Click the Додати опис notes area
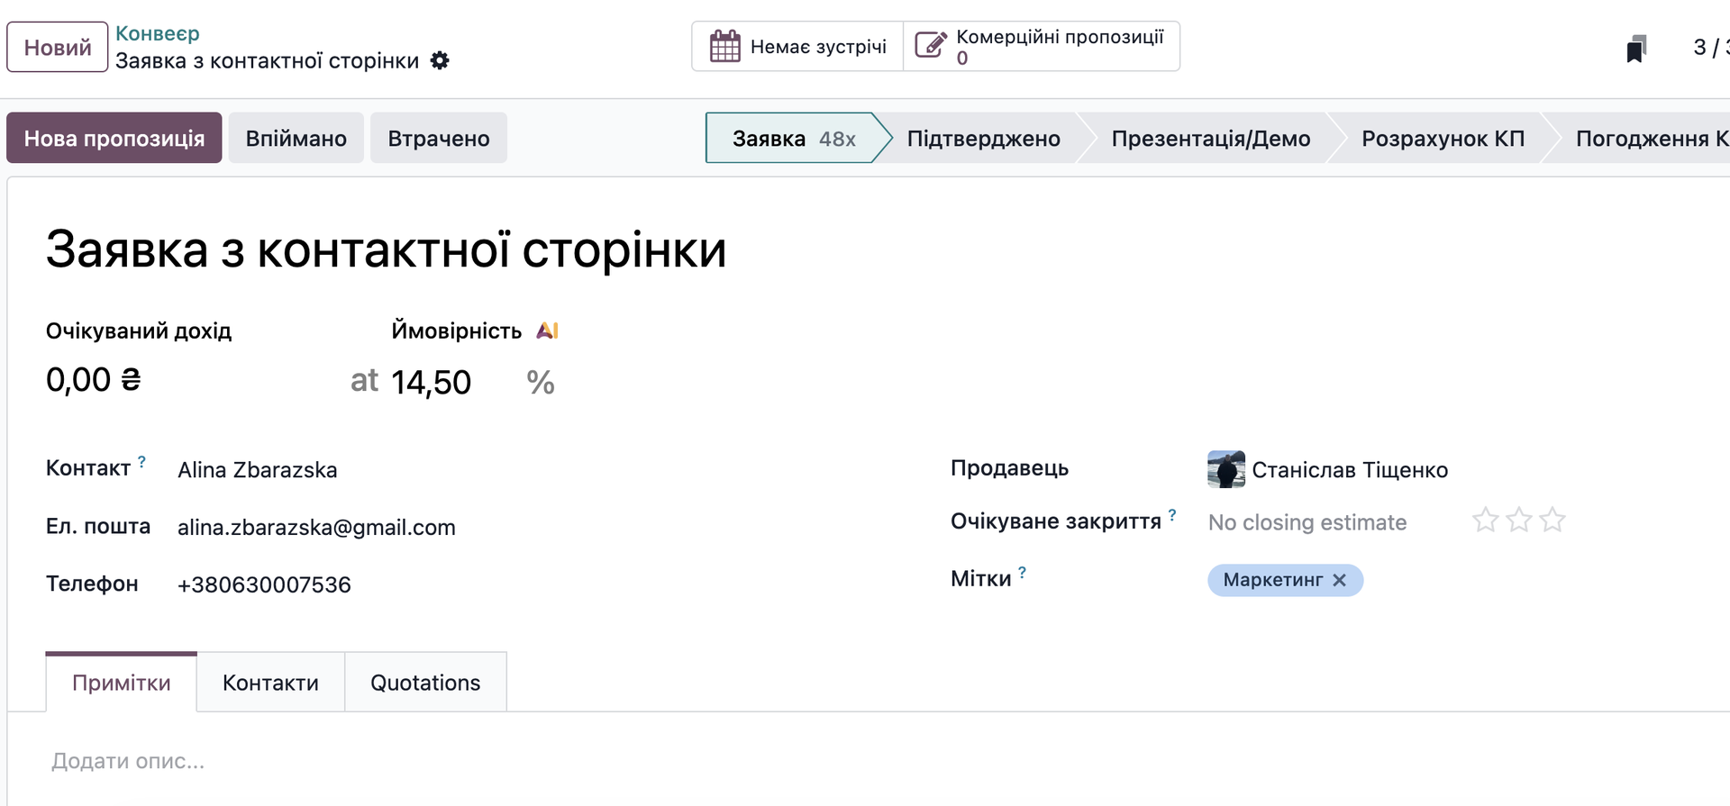 click(128, 761)
